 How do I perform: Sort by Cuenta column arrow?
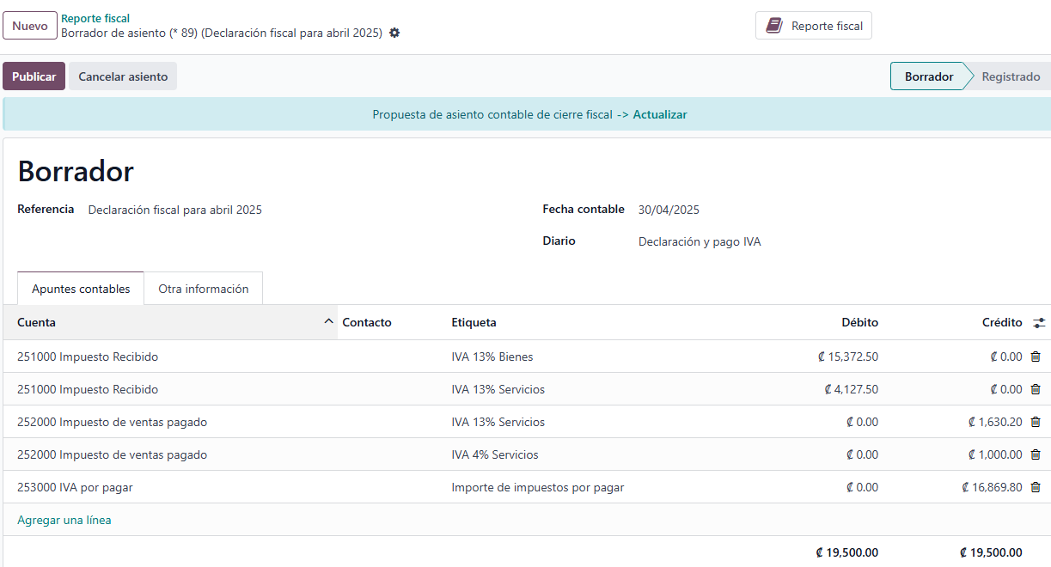tap(327, 322)
